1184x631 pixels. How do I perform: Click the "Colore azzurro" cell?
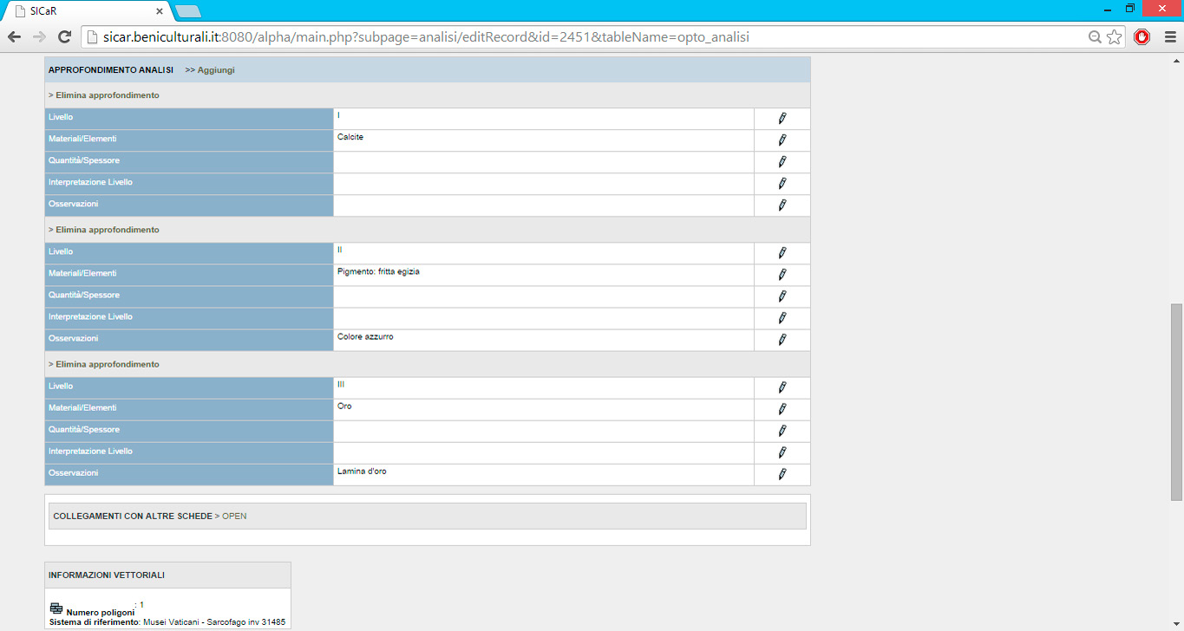point(544,340)
